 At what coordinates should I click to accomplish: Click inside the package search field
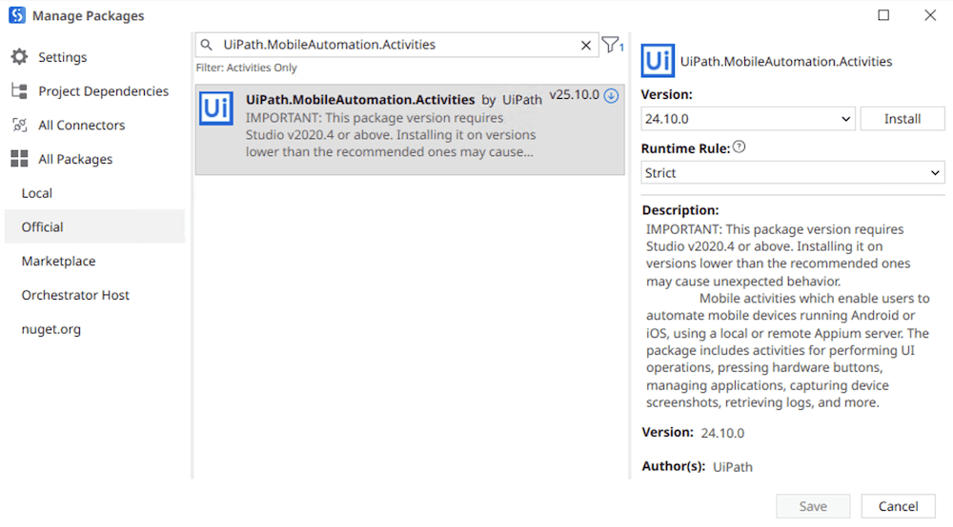[x=397, y=45]
